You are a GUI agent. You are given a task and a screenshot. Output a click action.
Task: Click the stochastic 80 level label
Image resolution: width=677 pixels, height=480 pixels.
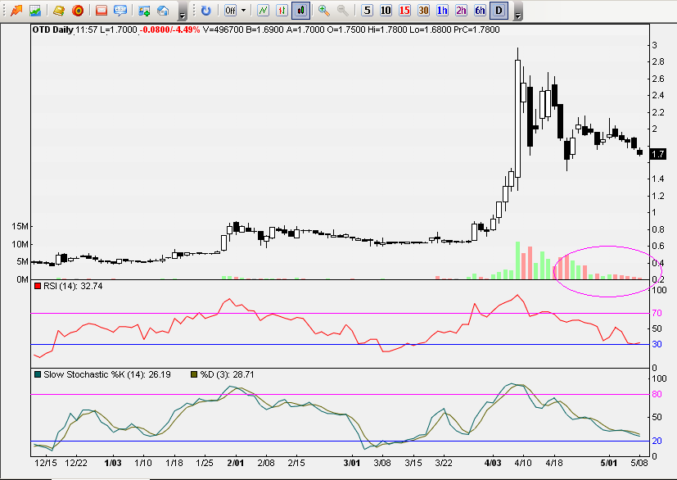657,394
